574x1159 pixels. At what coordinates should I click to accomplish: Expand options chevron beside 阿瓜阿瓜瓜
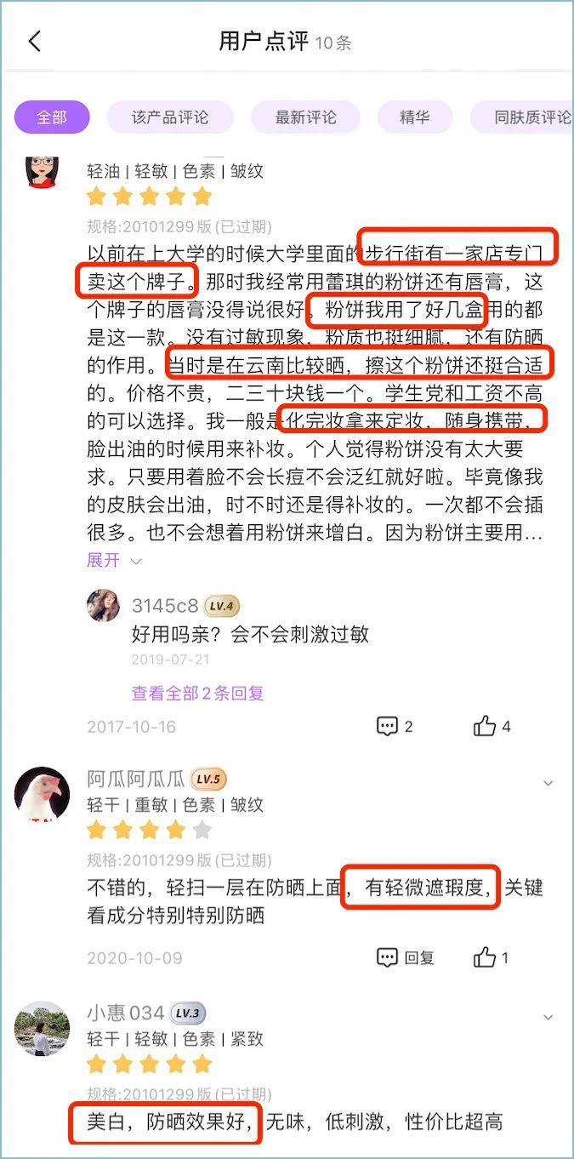coord(548,783)
